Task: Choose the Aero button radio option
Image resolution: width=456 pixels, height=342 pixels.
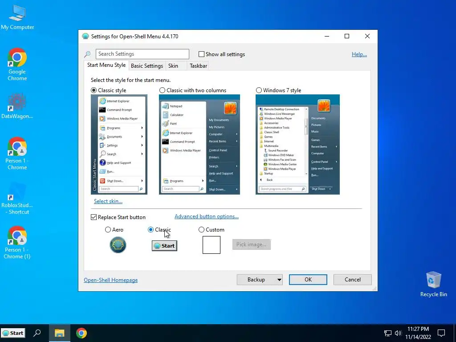Action: [108, 230]
